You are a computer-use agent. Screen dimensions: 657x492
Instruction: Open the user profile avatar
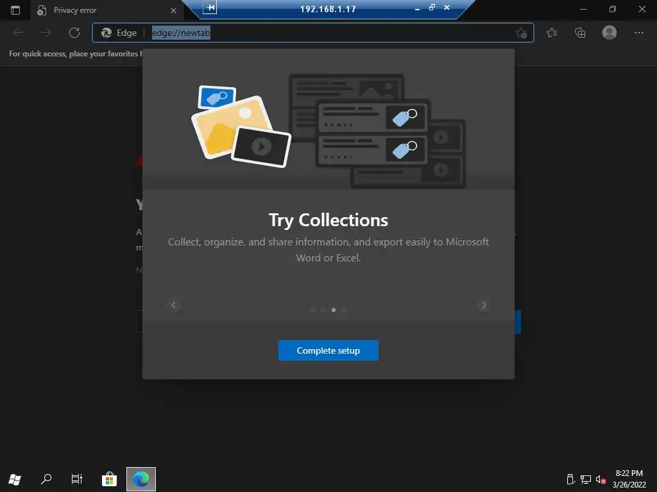(x=610, y=33)
